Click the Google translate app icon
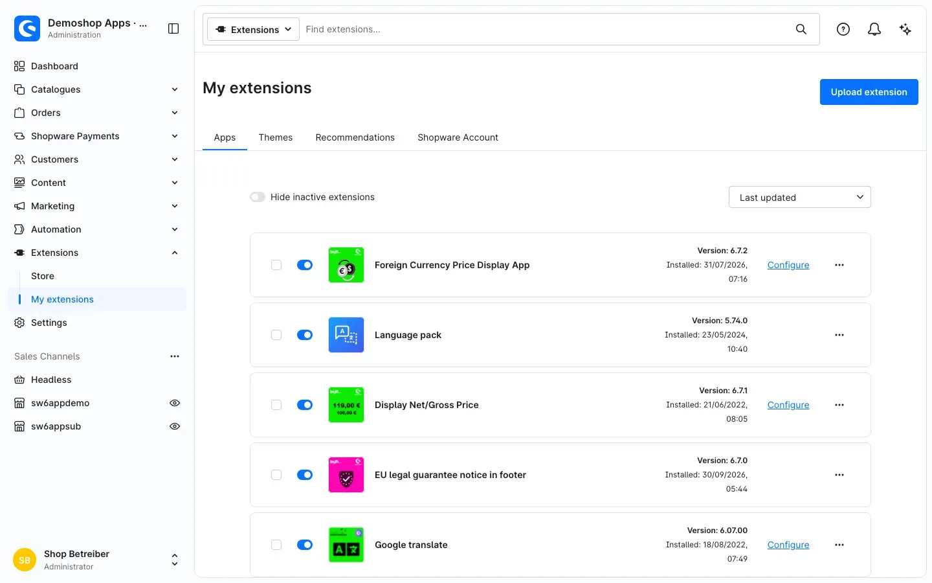Viewport: 932px width, 583px height. coord(346,545)
